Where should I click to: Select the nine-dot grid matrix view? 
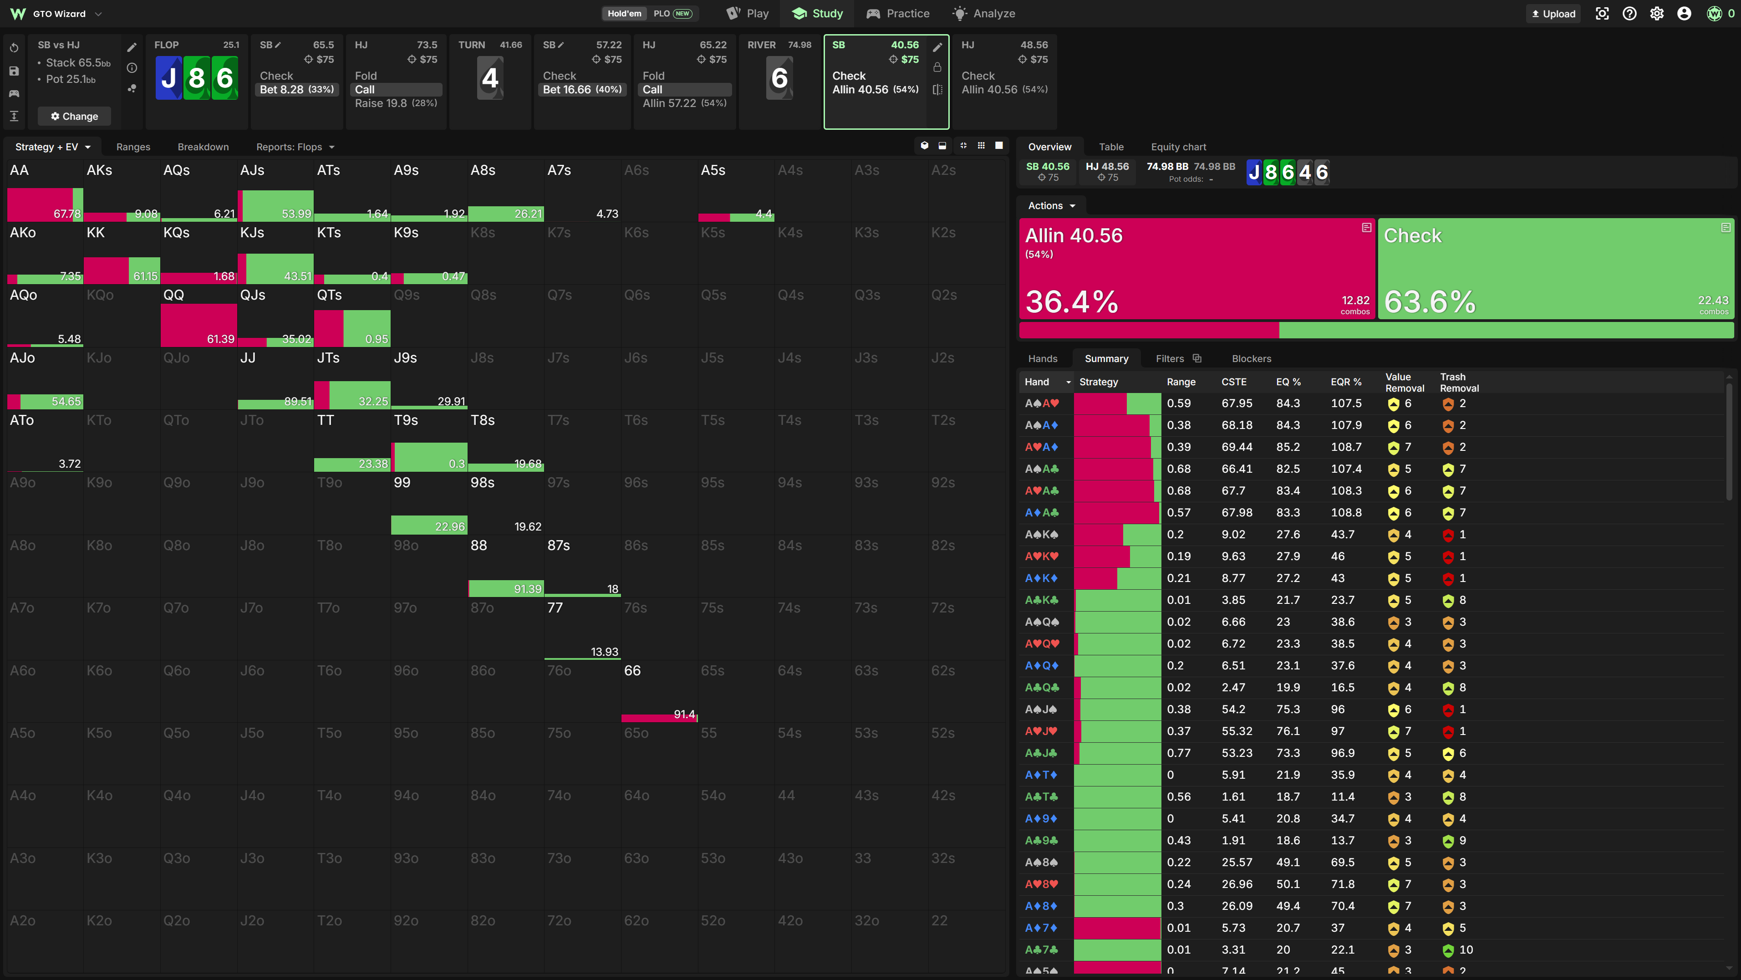point(981,146)
